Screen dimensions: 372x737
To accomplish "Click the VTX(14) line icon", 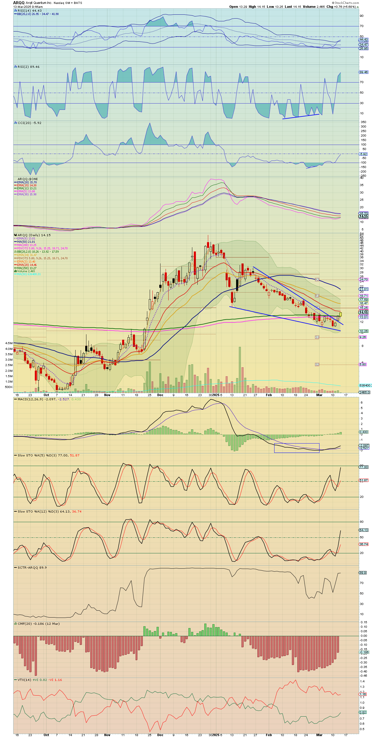I will pos(15,680).
